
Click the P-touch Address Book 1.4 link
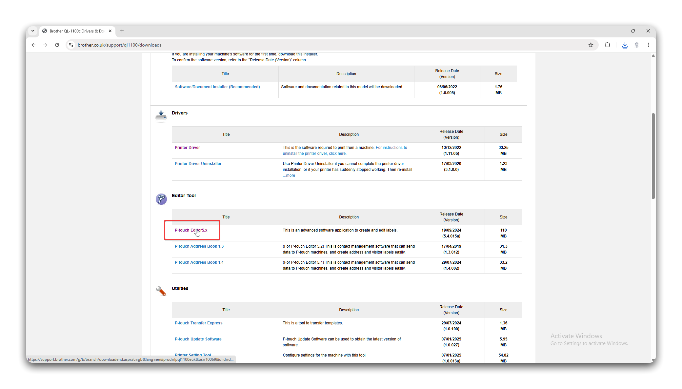(x=199, y=262)
